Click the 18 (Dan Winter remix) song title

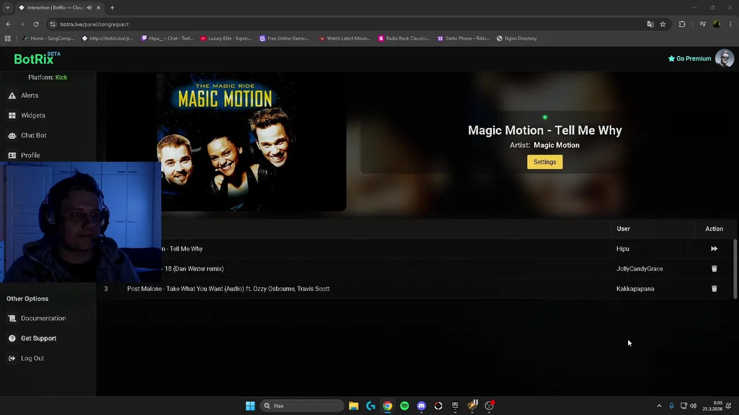(194, 269)
